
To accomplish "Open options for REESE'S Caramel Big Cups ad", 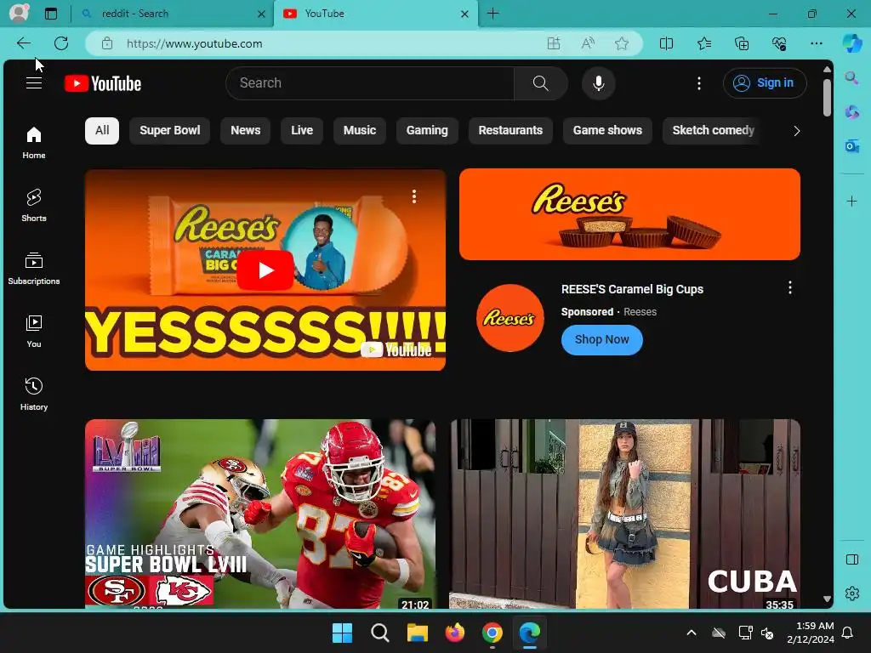I will 790,287.
